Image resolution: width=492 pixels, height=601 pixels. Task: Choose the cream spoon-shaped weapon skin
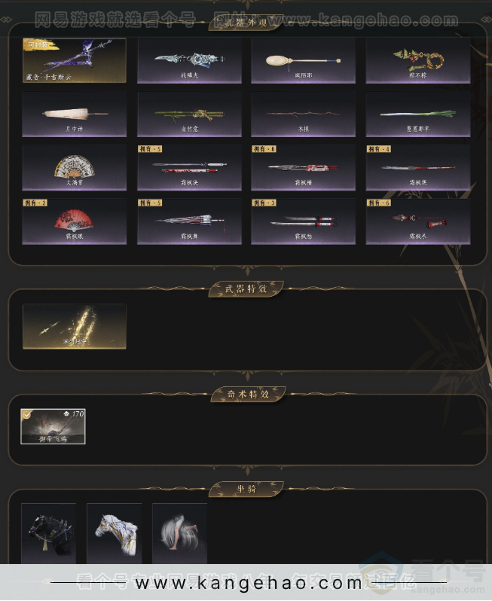pyautogui.click(x=304, y=60)
